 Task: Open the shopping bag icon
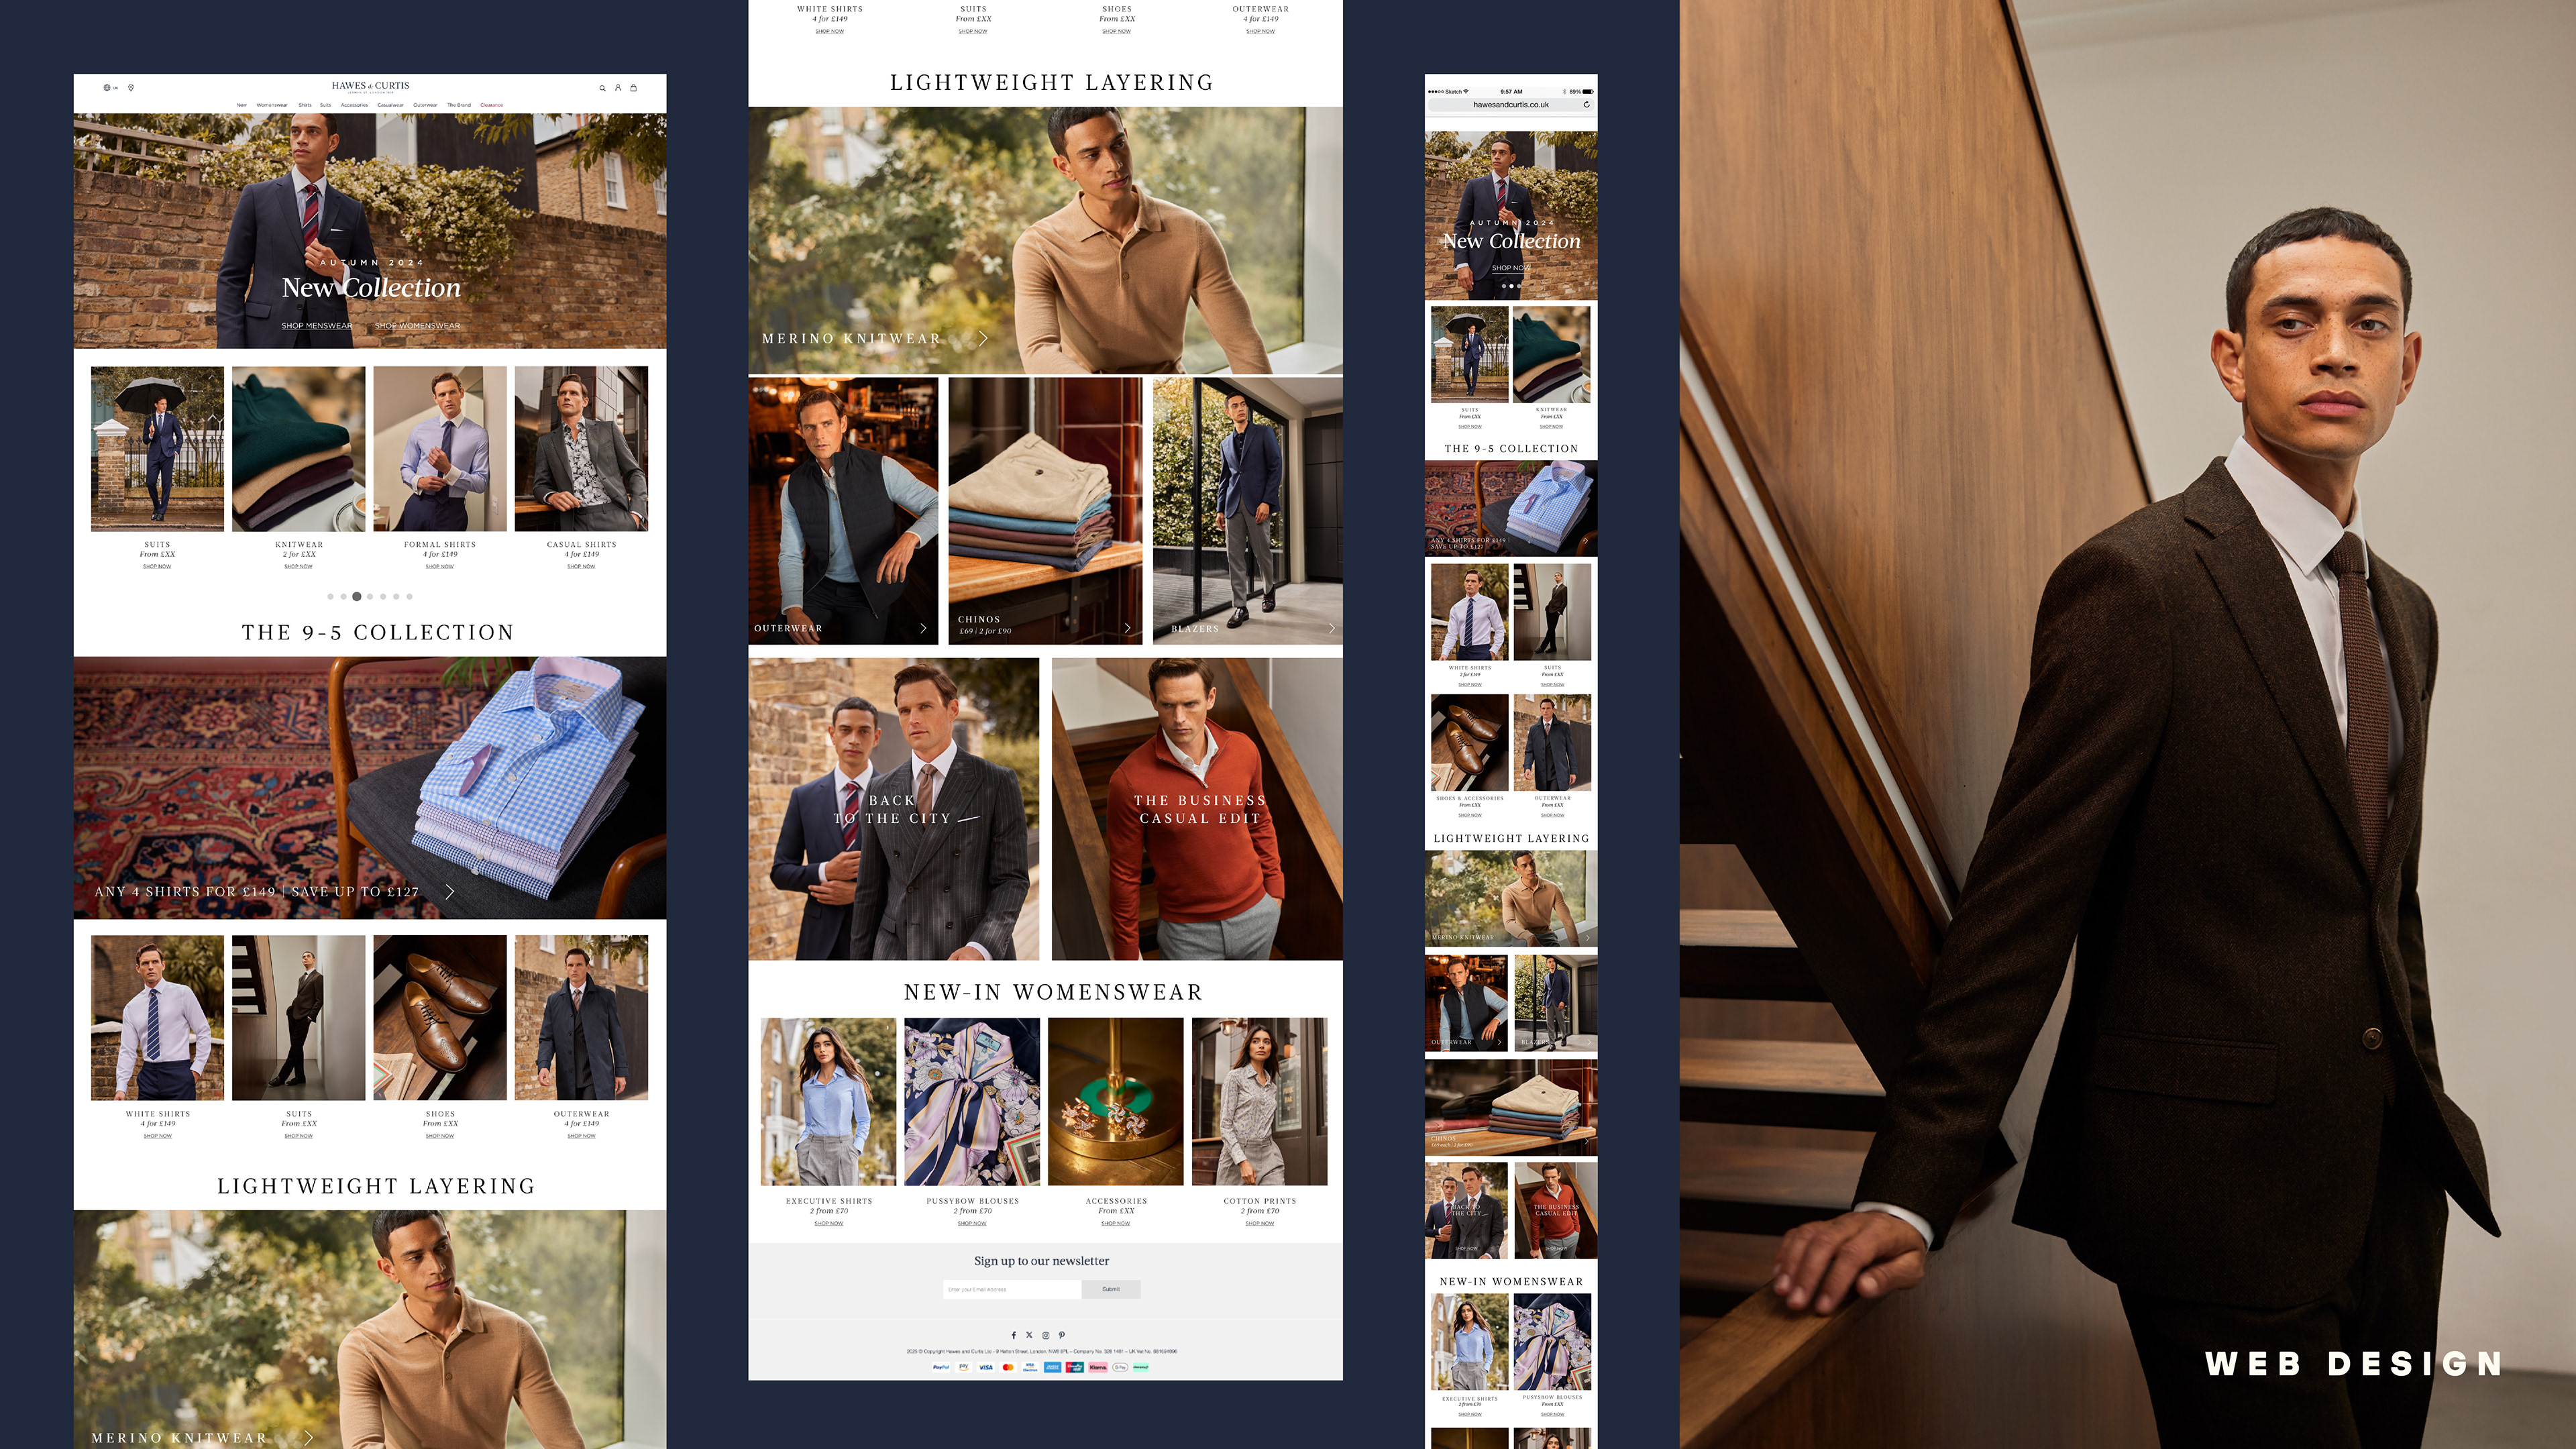(x=633, y=88)
